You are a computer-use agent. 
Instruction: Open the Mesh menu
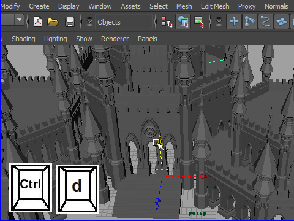pos(184,6)
